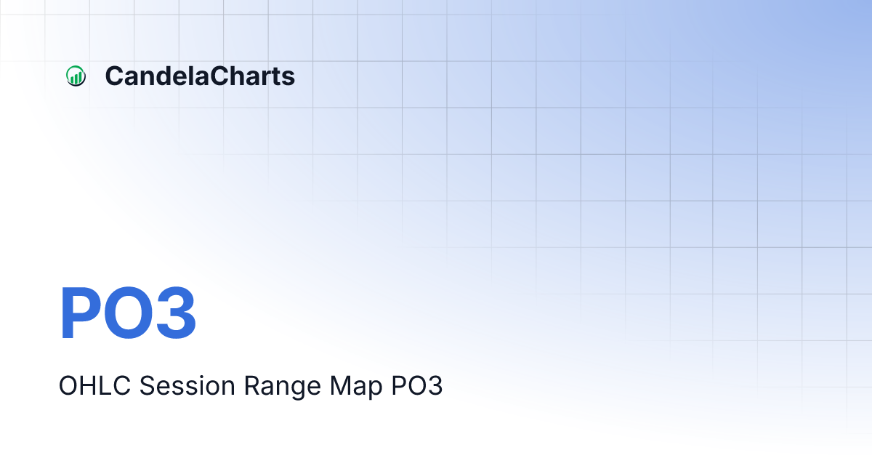Click the final "s" in CandelaCharts
Image resolution: width=872 pixels, height=458 pixels.
pyautogui.click(x=289, y=77)
